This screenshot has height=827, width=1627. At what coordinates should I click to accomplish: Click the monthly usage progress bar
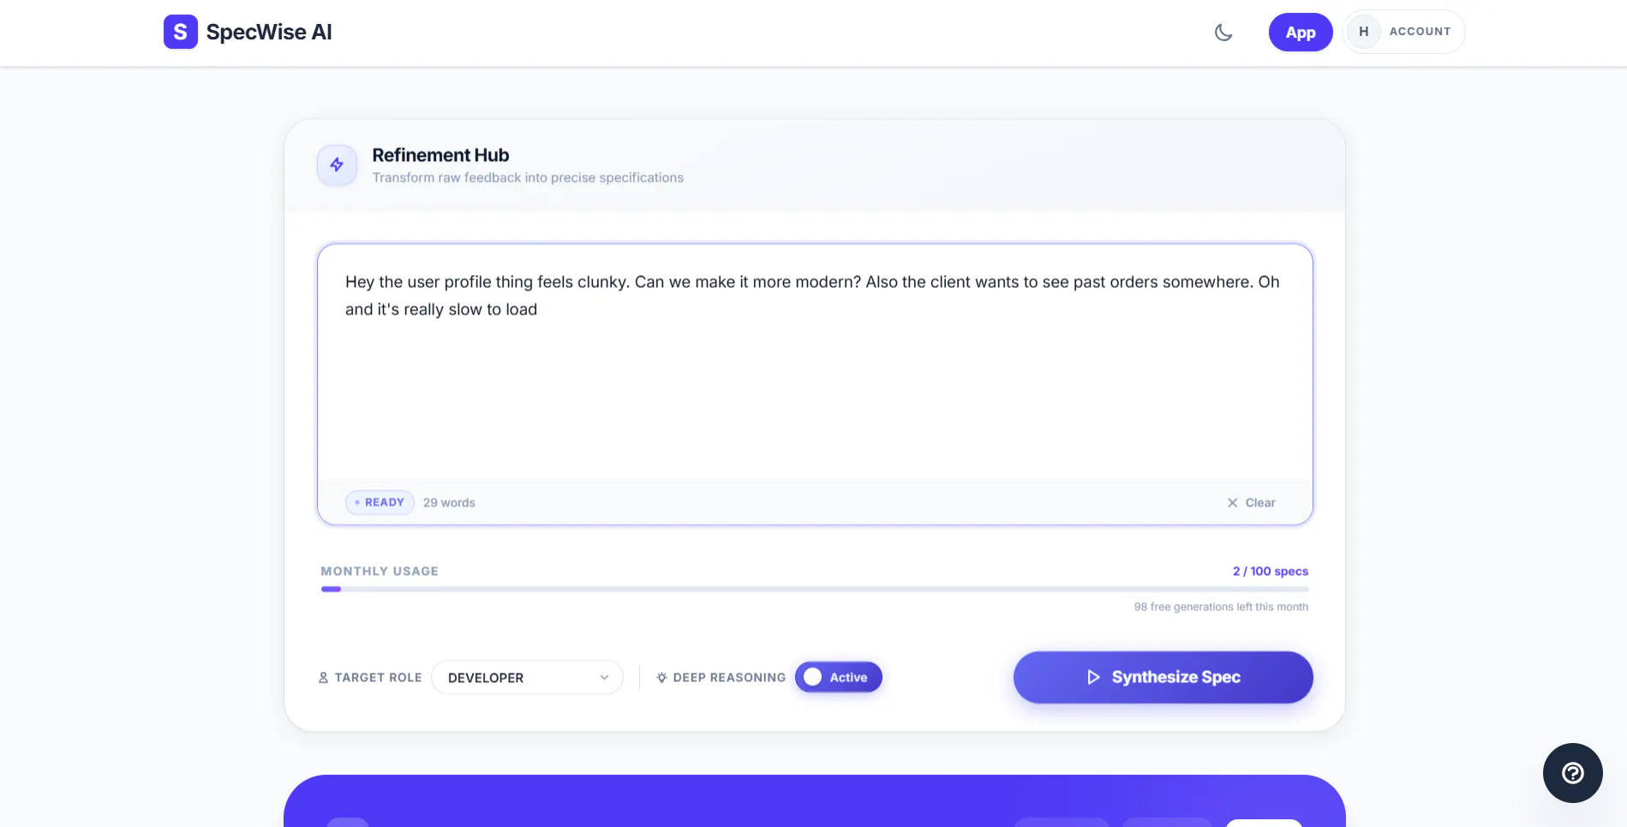[815, 590]
